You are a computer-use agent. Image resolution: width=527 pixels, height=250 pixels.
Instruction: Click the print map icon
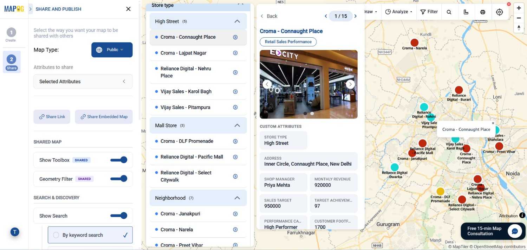click(x=483, y=12)
